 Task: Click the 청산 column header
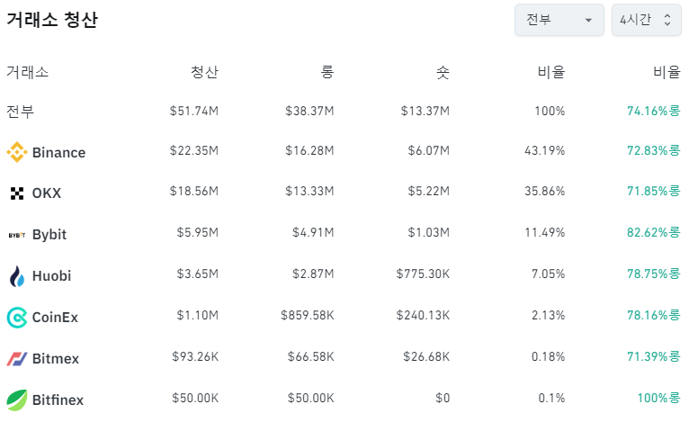[x=204, y=72]
